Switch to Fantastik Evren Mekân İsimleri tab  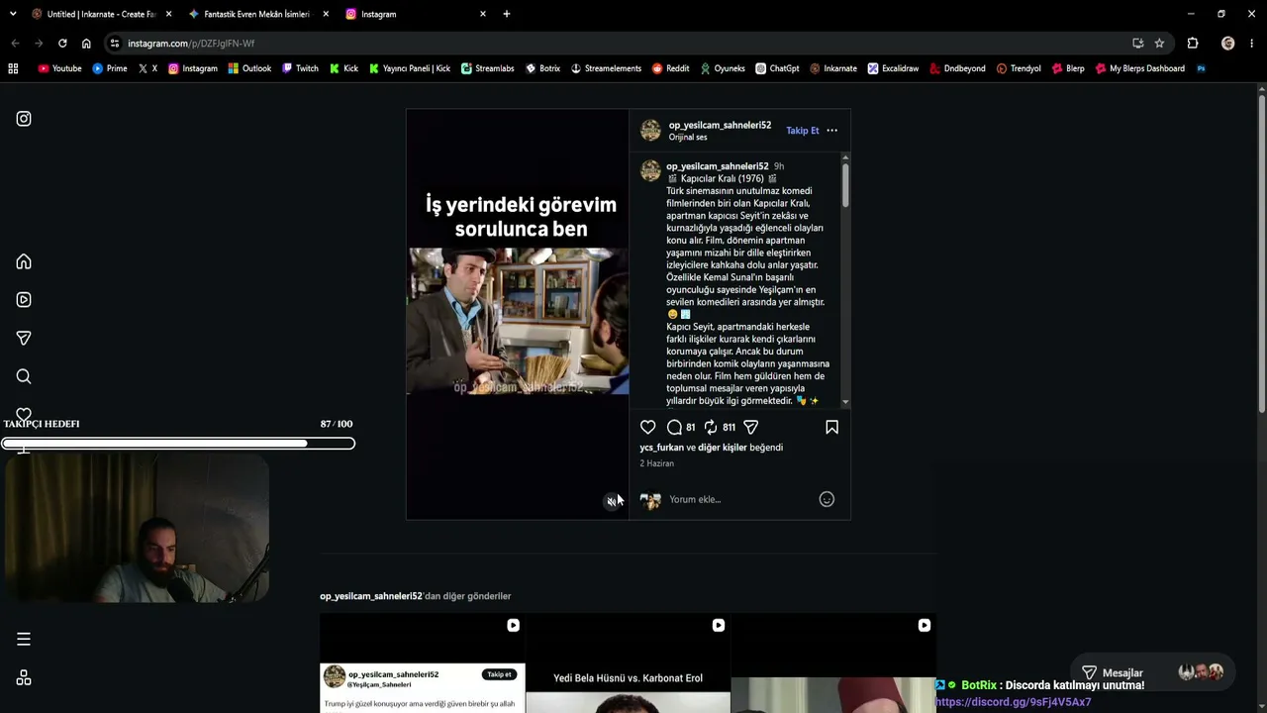click(x=257, y=14)
